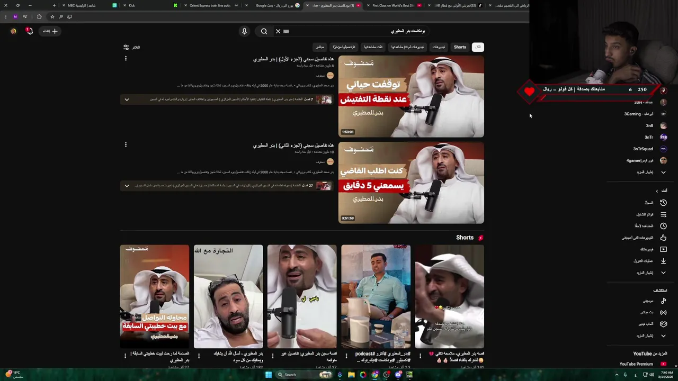
Task: Open the 'You' (أنت) section heading
Action: tap(662, 190)
